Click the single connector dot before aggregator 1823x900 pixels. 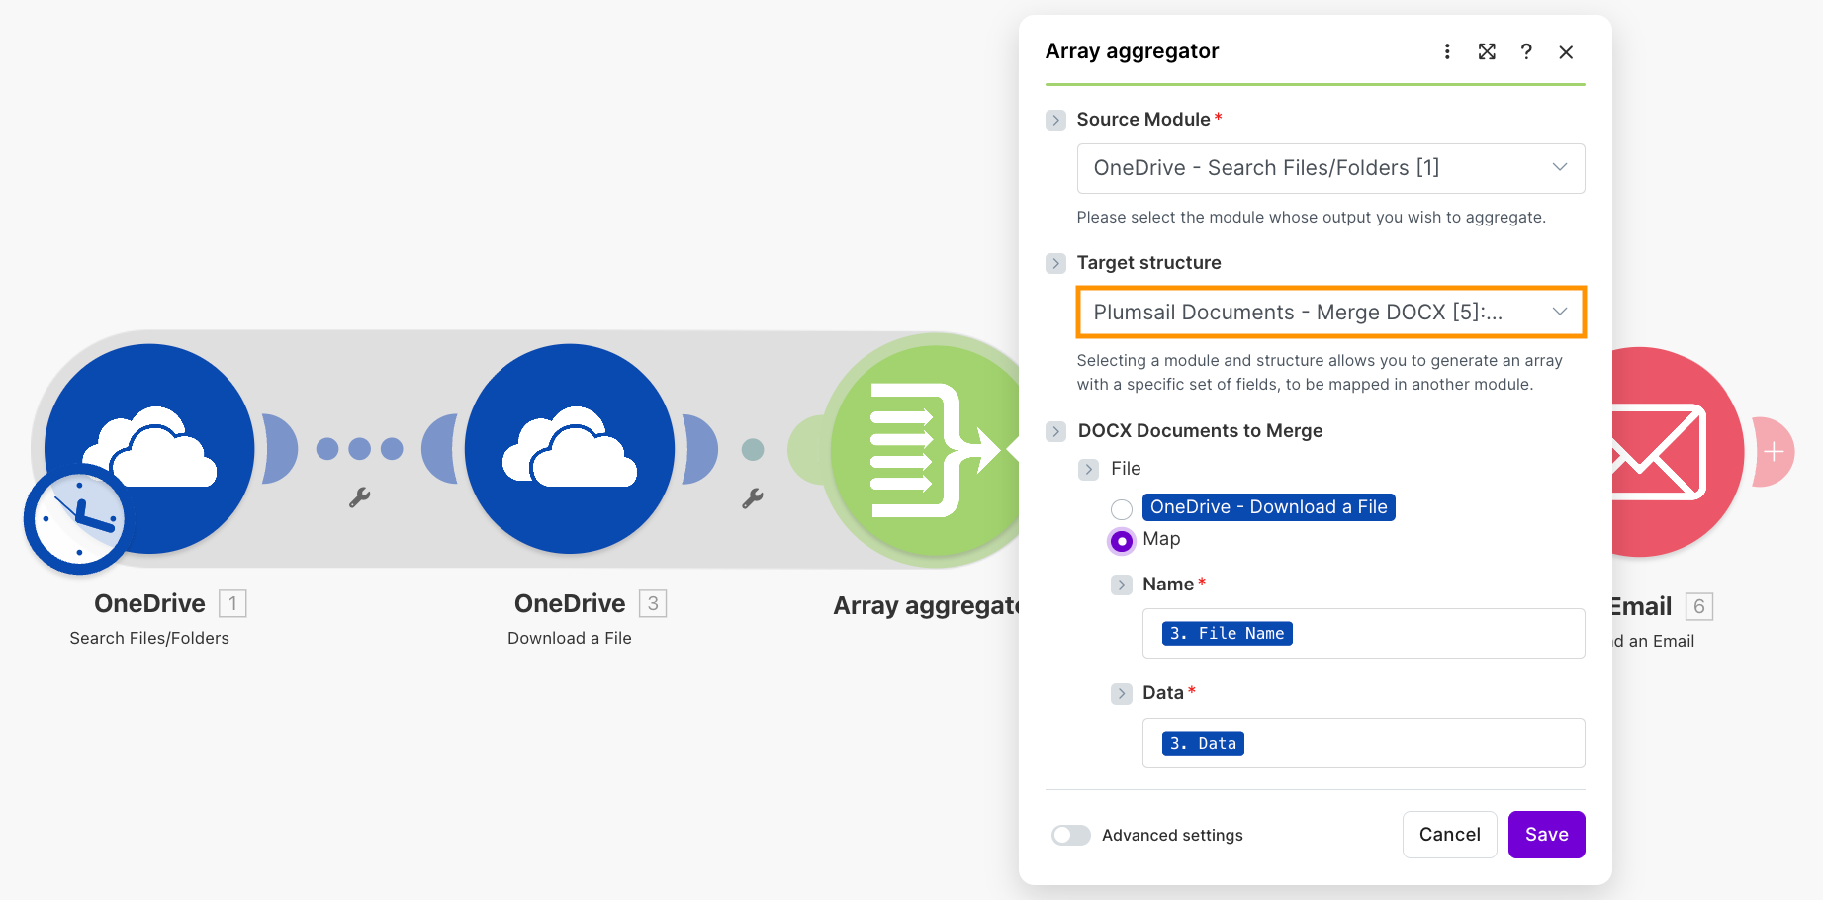753,450
